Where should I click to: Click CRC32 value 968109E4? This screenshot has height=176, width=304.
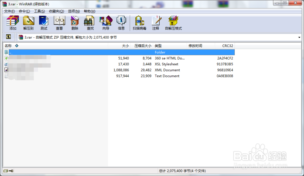tap(225, 70)
